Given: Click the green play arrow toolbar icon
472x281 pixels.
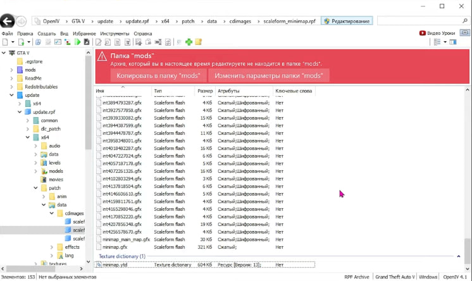Looking at the screenshot, I should pos(77,42).
